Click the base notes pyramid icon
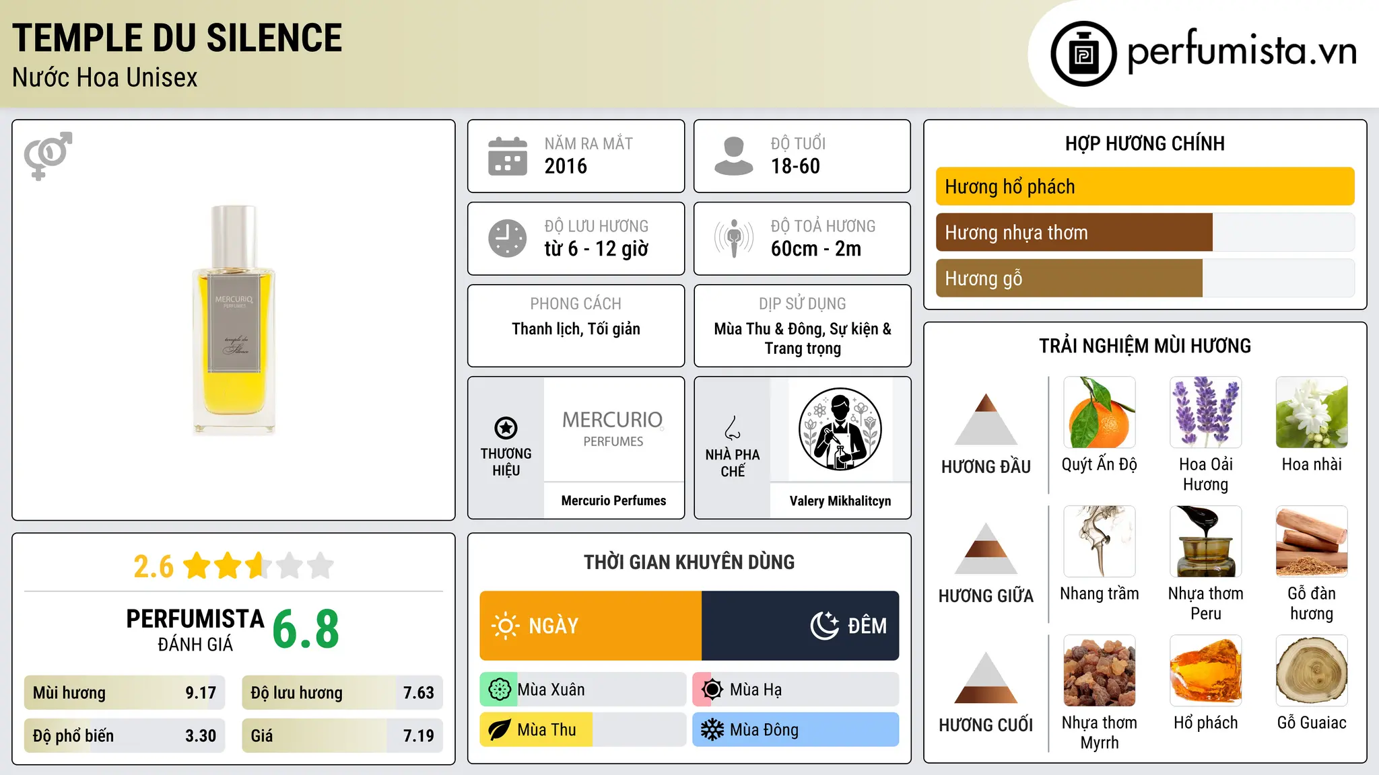 click(x=986, y=677)
